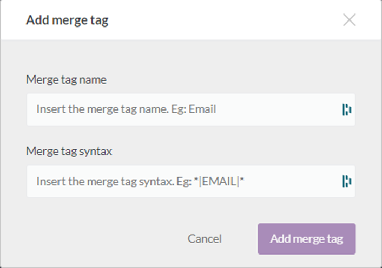Dismiss dialog using the X icon
The image size is (382, 268).
coord(350,20)
